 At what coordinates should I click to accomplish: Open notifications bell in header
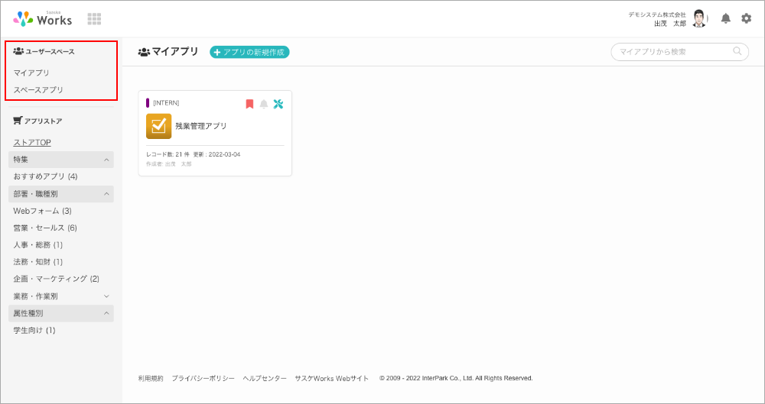[726, 18]
